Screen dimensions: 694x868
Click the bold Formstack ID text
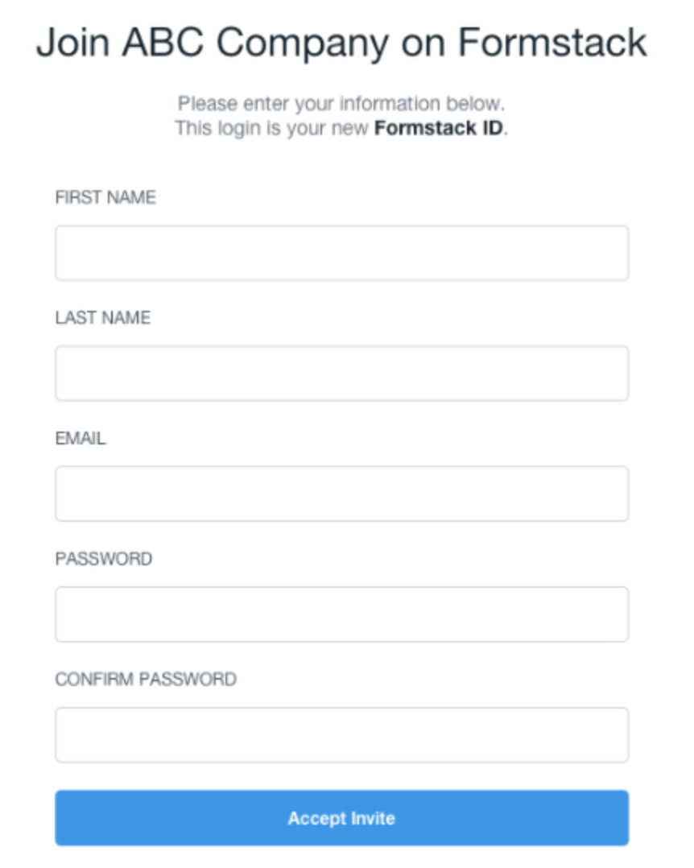point(439,128)
